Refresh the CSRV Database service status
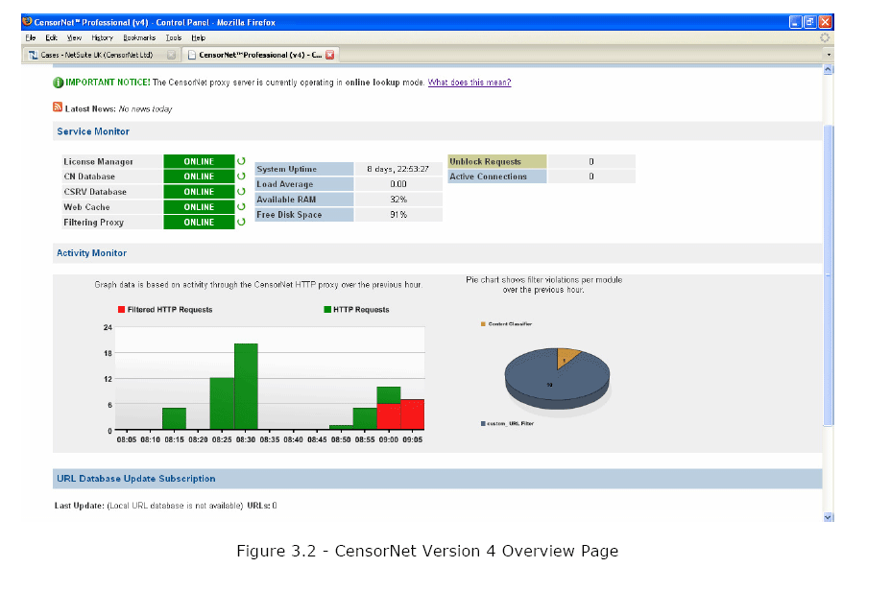 click(x=241, y=192)
